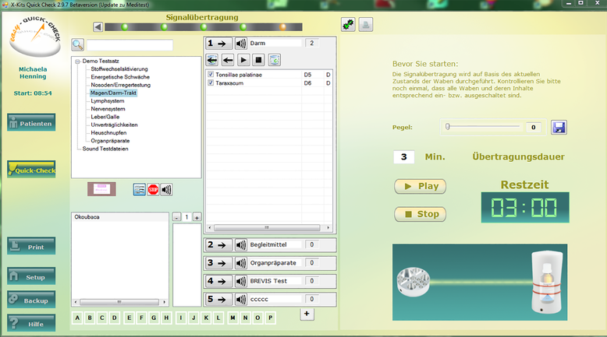This screenshot has width=607, height=337.
Task: Click the green checkmark icon at top
Action: coord(348,25)
